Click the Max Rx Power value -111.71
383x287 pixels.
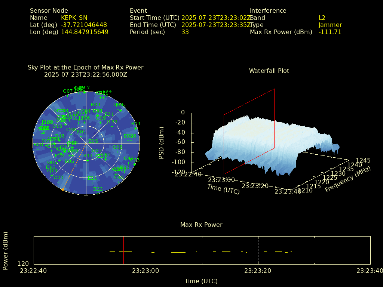pyautogui.click(x=330, y=32)
